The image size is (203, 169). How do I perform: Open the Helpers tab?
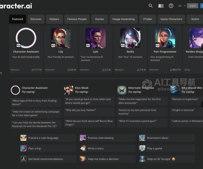pyautogui.click(x=54, y=19)
